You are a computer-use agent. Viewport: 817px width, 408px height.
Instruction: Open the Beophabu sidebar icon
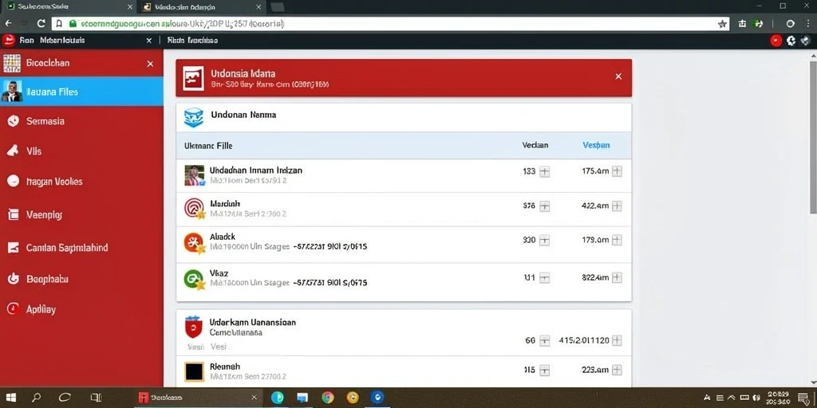point(13,279)
